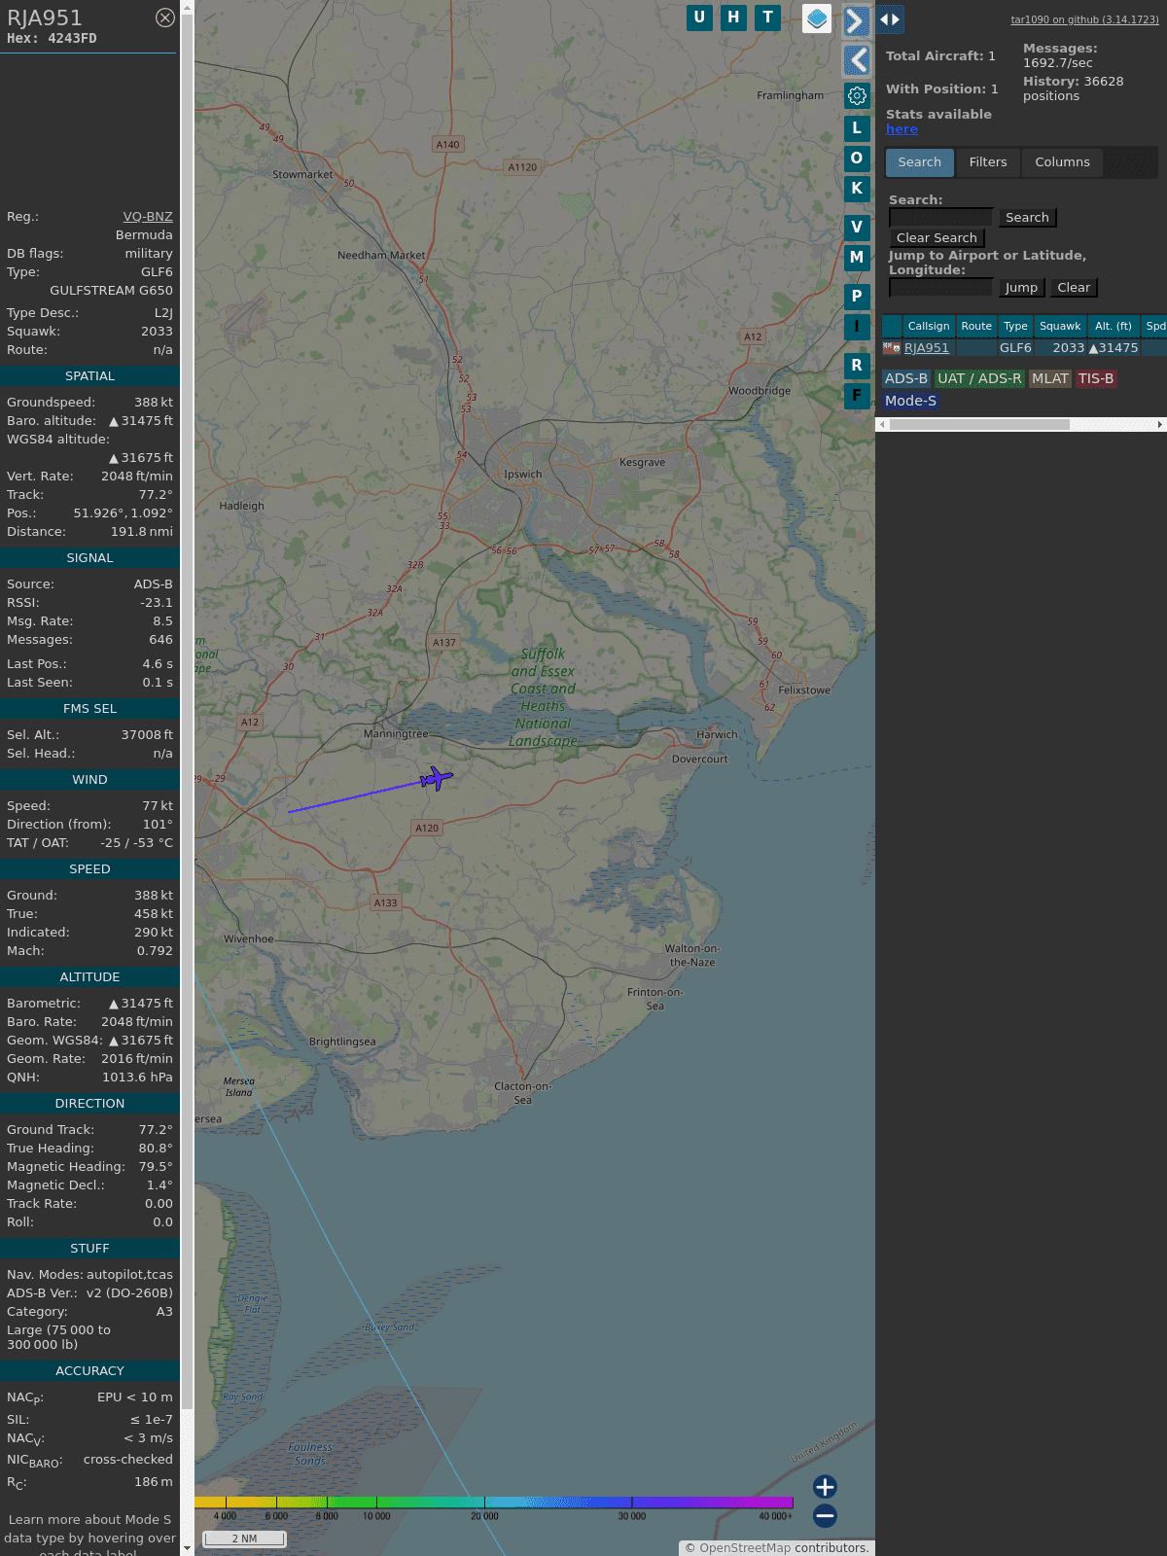Expand sidebar with right chevron arrow

pyautogui.click(x=856, y=21)
